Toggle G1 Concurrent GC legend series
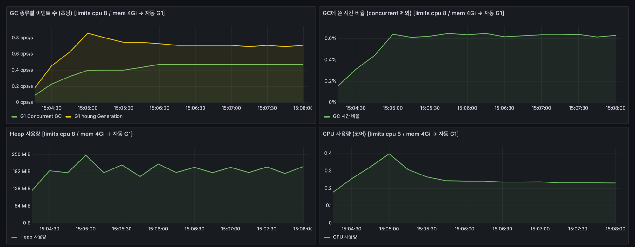This screenshot has width=635, height=247. point(41,116)
